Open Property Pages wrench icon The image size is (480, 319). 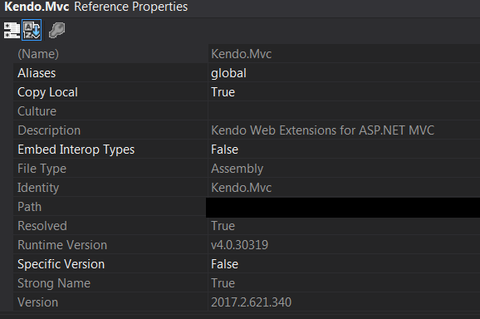(x=57, y=30)
